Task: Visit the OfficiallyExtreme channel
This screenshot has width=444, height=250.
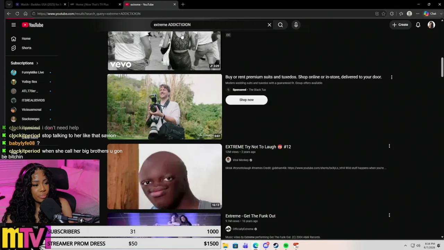Action: pyautogui.click(x=243, y=229)
